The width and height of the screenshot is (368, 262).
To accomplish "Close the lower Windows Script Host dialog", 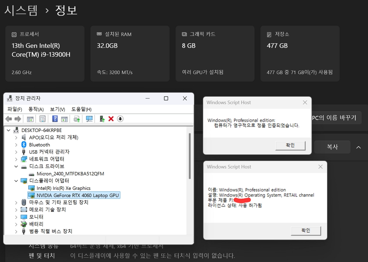I will 321,167.
